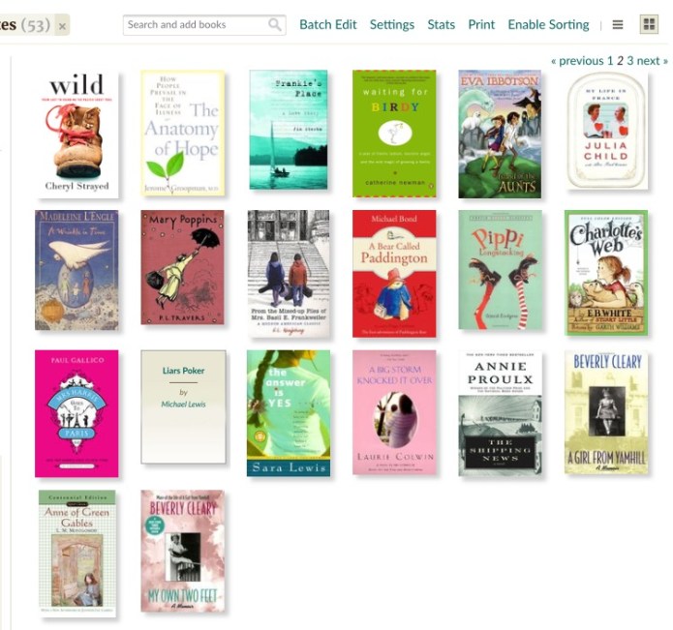Click the search magnifier icon

275,25
